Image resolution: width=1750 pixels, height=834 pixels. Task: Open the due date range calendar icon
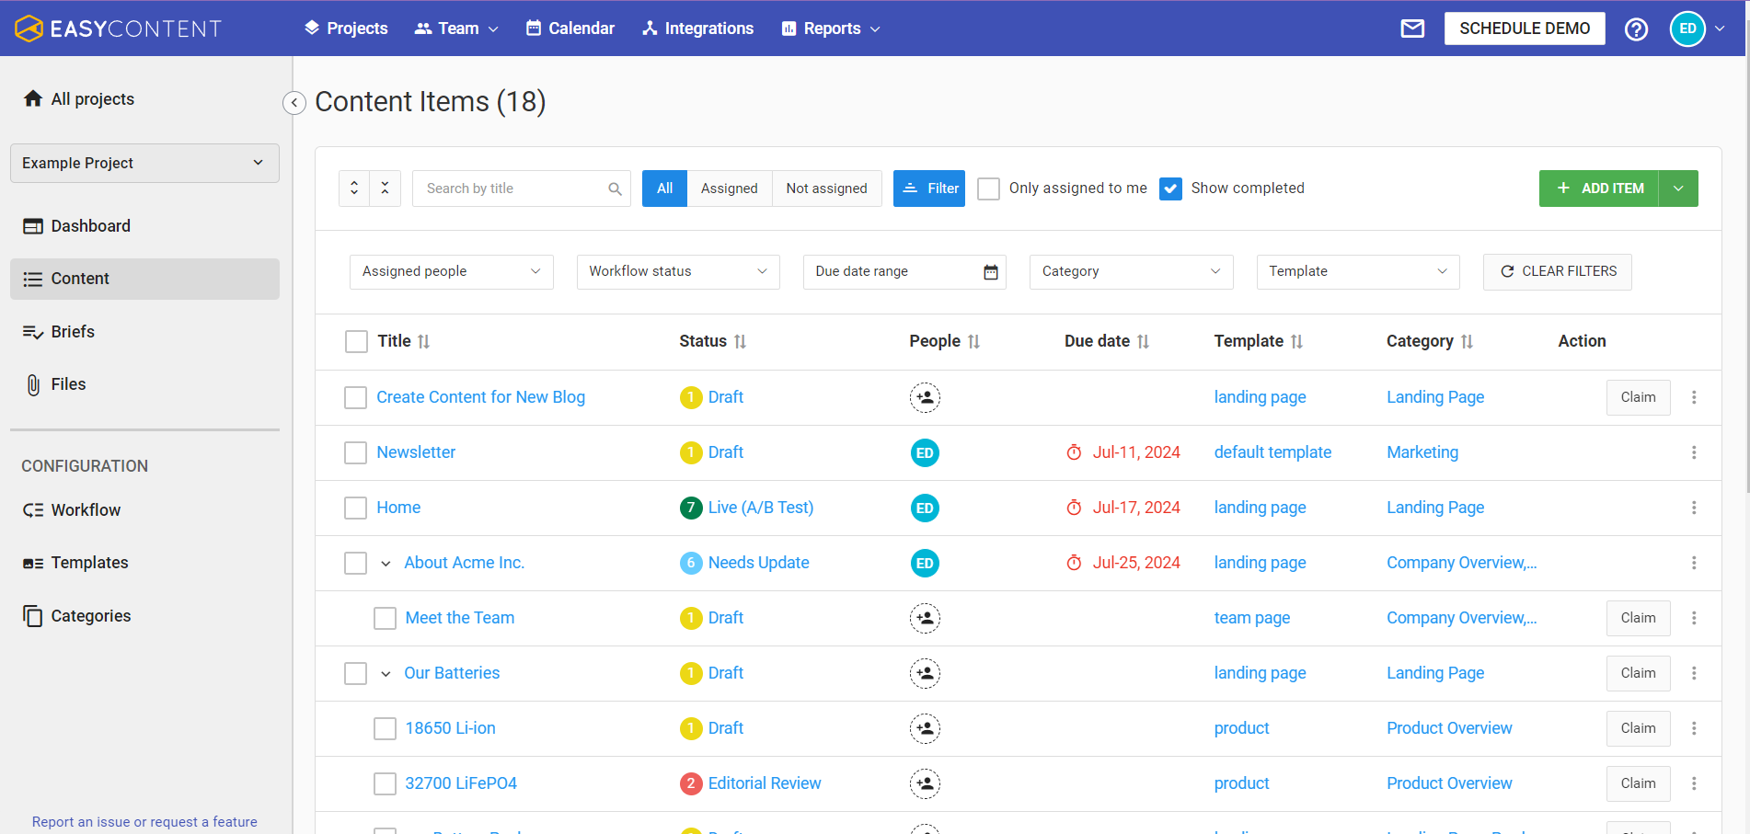(x=991, y=272)
